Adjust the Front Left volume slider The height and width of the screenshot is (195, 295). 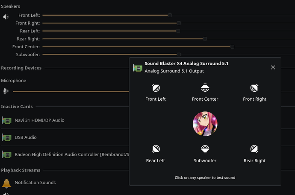170,15
